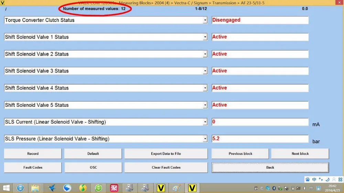This screenshot has height=193, width=344.
Task: Expand SLS Pressure parameter dropdown
Action: [205, 139]
